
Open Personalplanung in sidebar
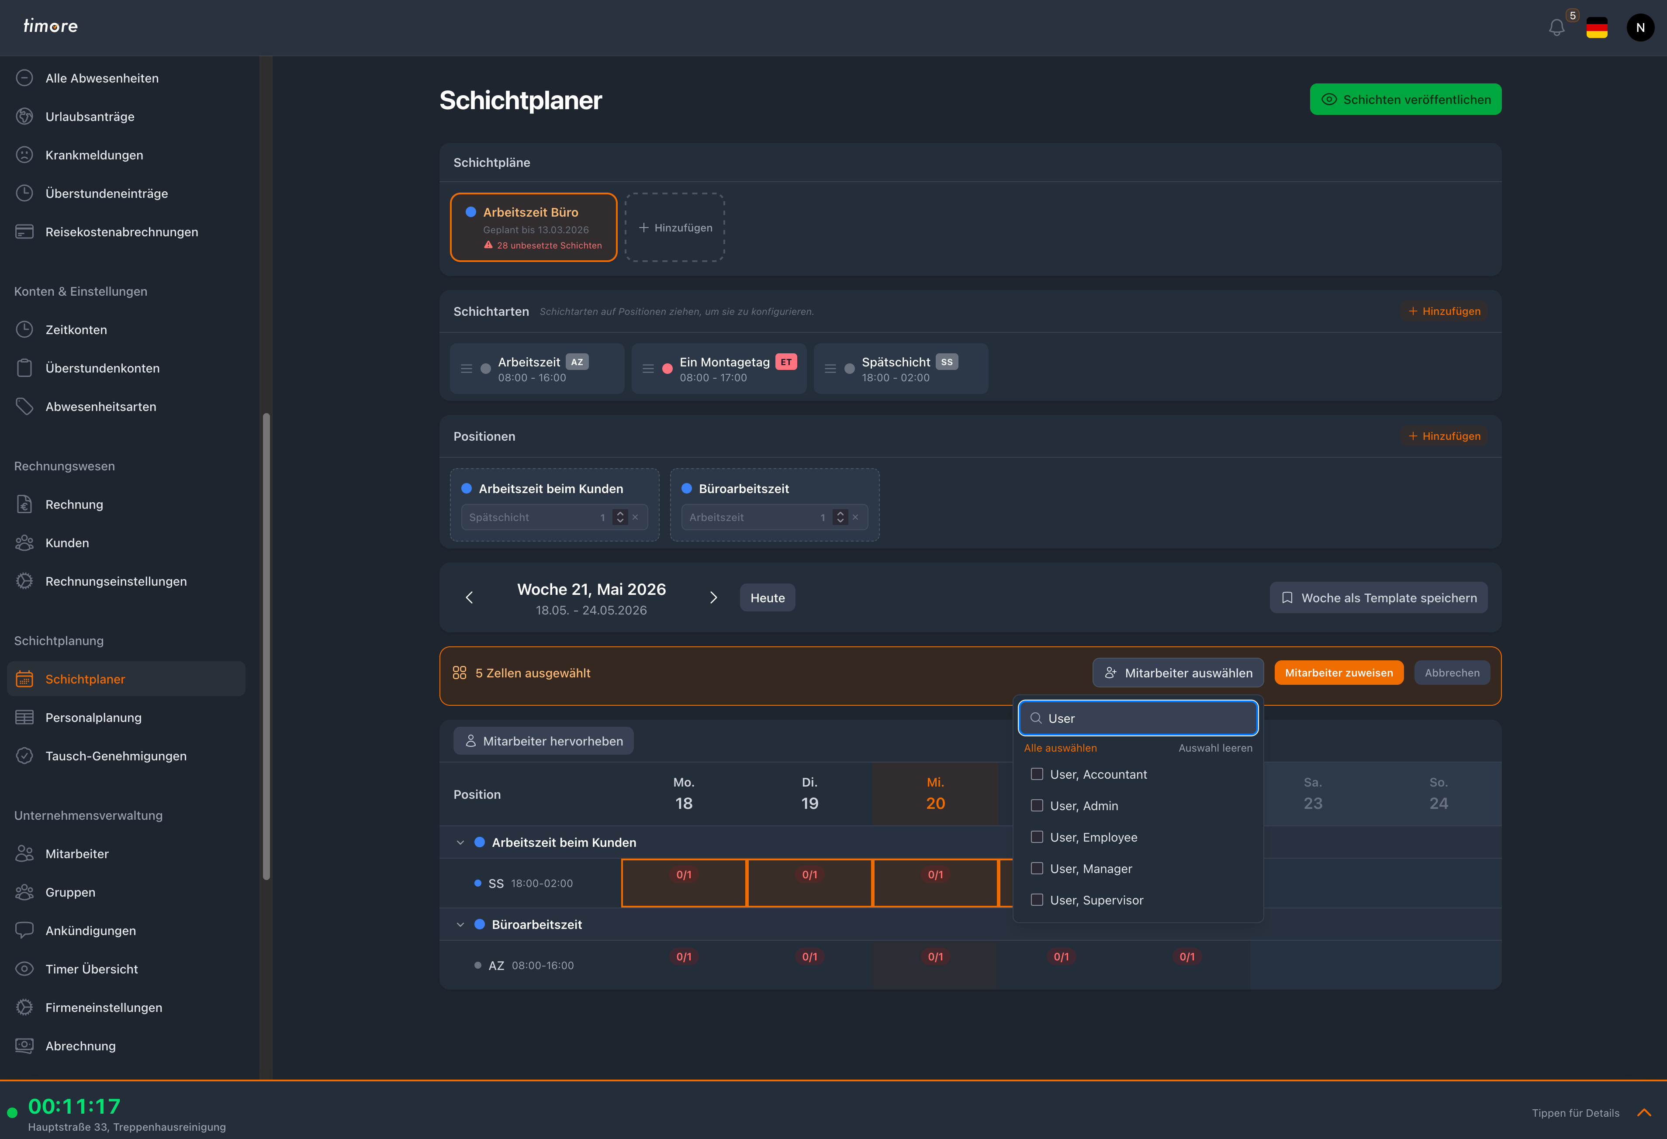point(125,717)
